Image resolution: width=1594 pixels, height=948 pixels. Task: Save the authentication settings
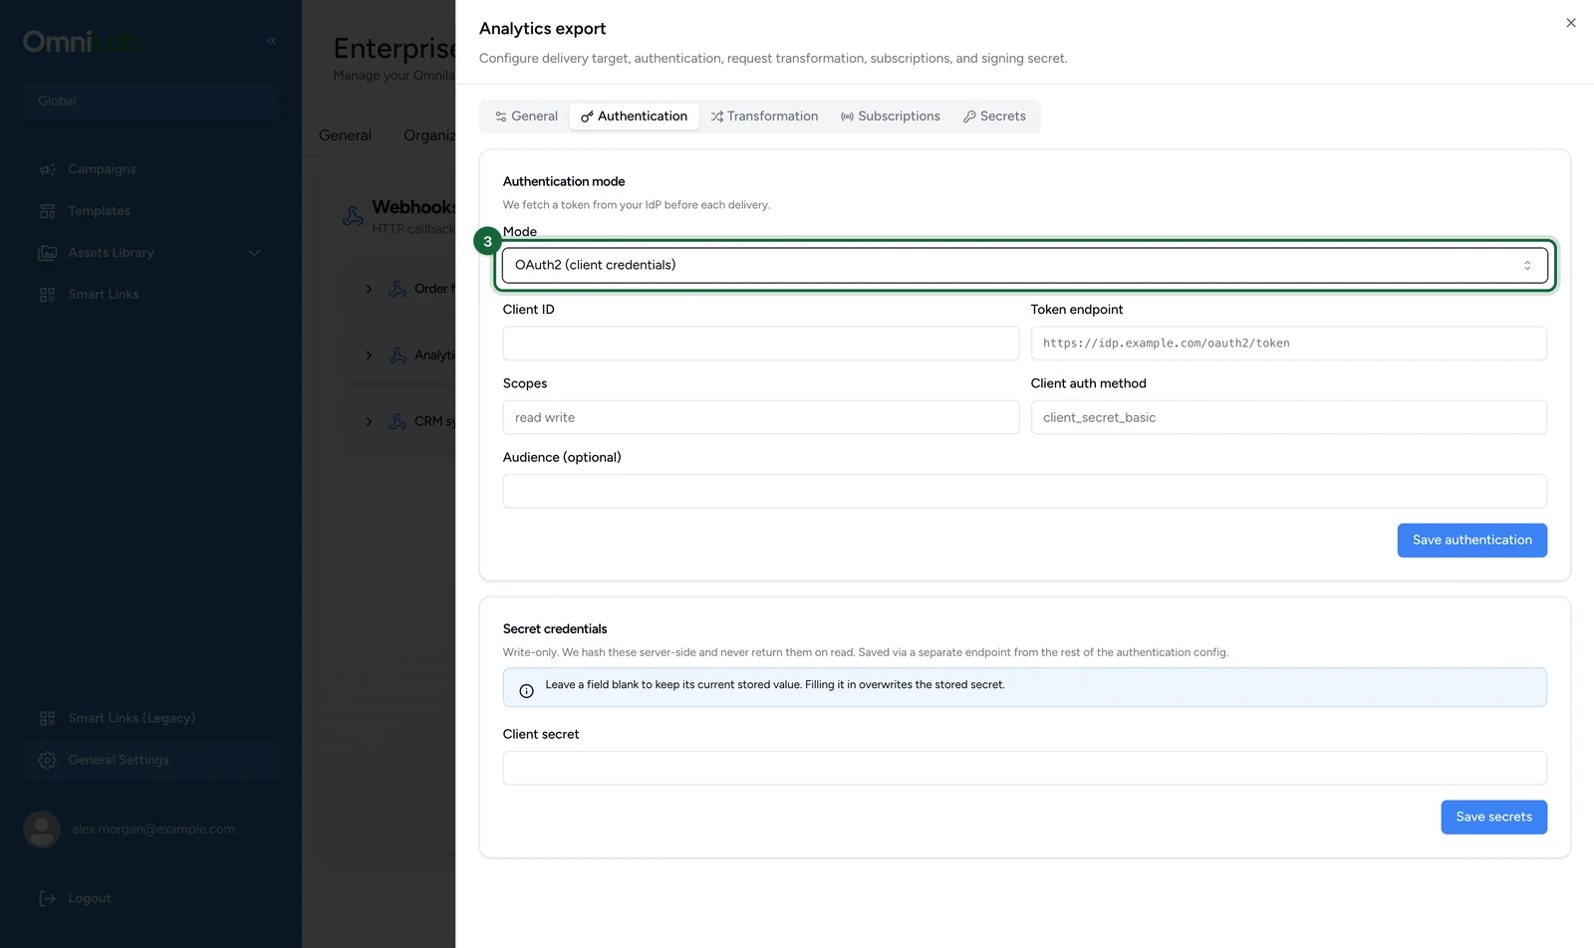point(1471,540)
